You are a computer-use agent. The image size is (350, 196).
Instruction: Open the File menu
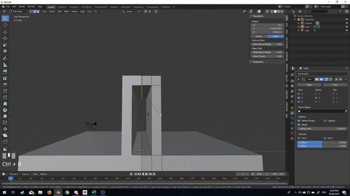(8, 7)
